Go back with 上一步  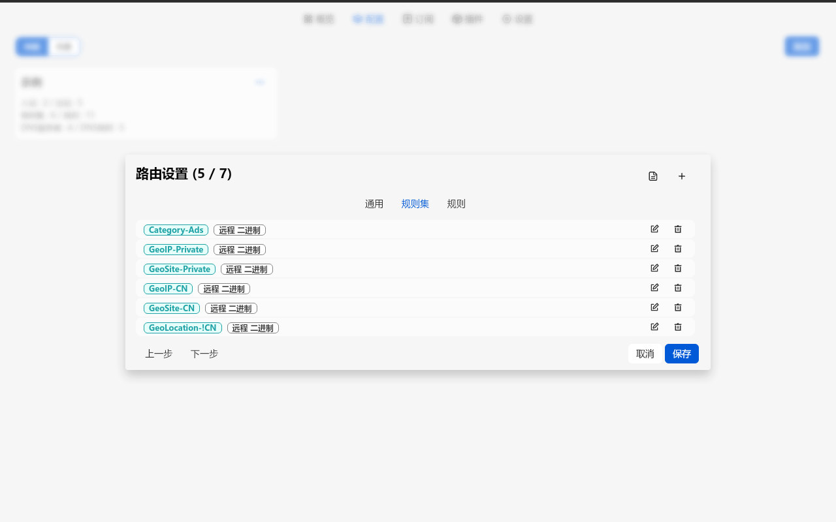159,354
